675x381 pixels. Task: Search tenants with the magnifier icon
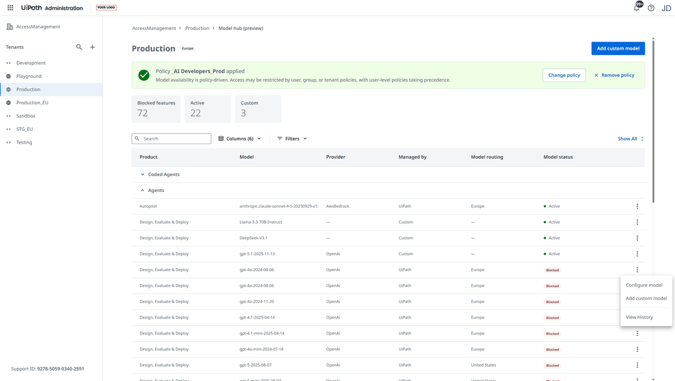[79, 47]
